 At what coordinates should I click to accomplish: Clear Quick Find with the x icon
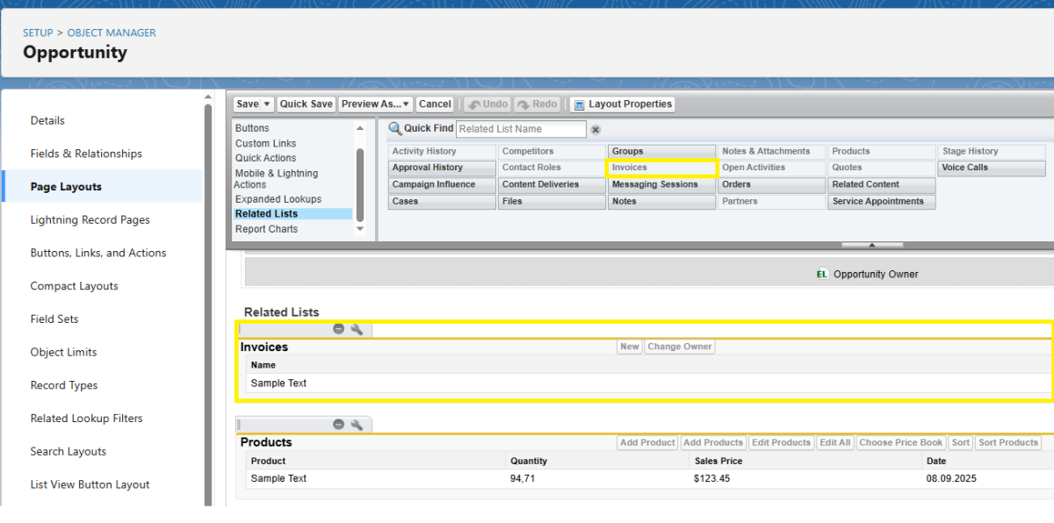(596, 130)
